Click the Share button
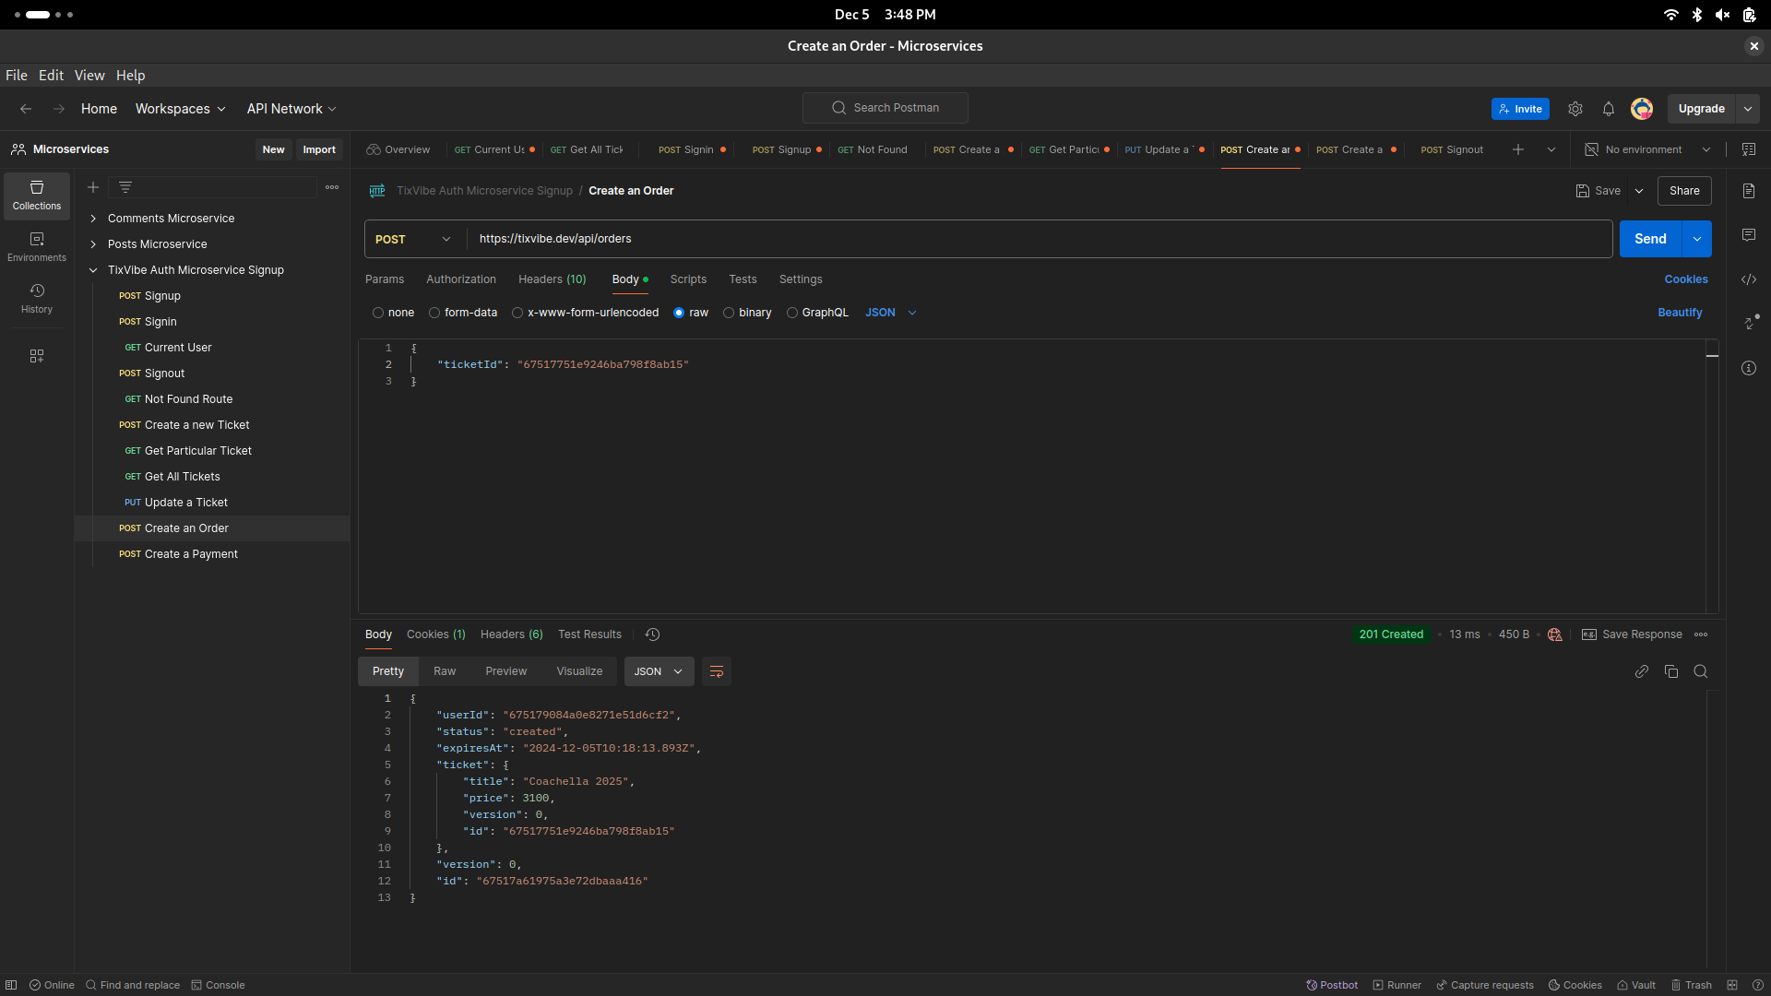This screenshot has width=1771, height=996. [x=1684, y=191]
